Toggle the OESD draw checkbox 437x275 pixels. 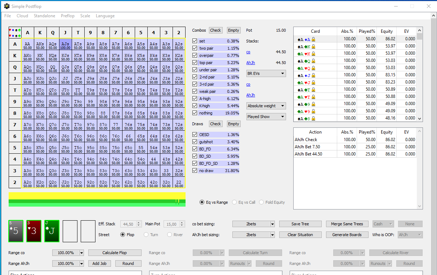[x=195, y=135]
